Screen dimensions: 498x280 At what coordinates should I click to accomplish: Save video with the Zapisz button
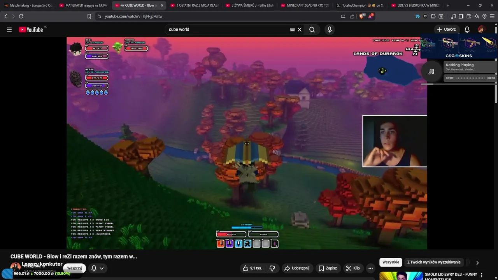tap(328, 268)
